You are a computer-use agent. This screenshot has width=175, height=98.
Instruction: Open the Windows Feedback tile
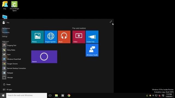(92, 50)
